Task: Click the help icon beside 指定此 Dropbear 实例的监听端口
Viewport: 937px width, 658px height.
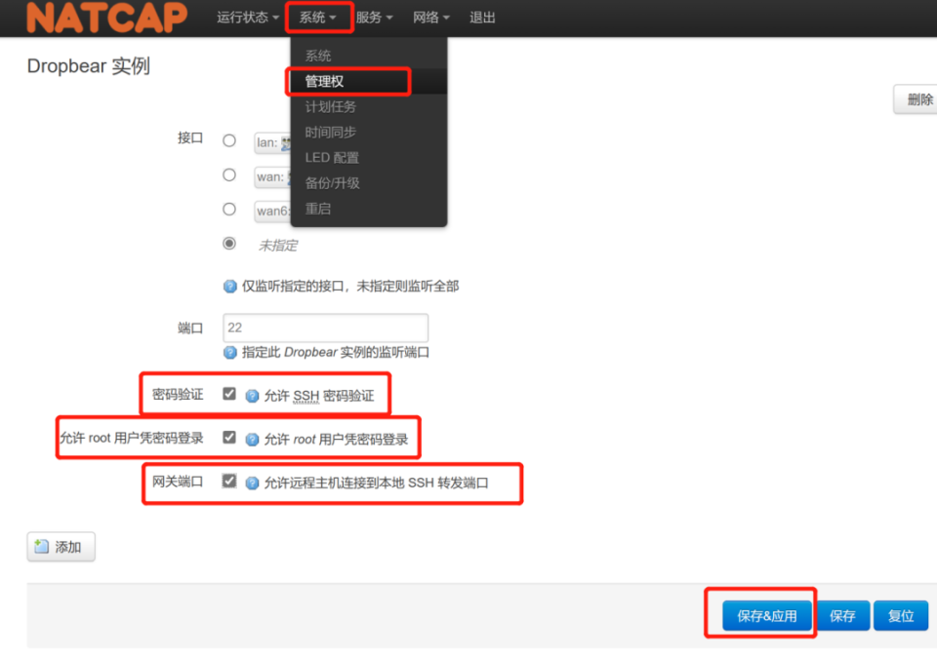Action: (x=230, y=353)
